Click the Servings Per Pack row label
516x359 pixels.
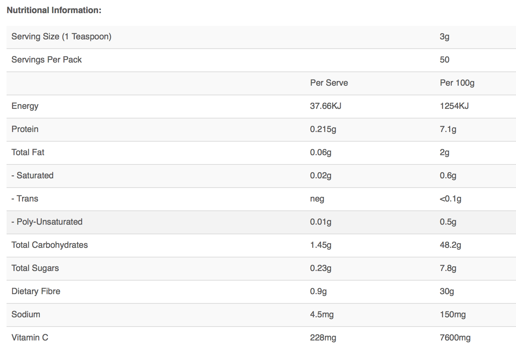pos(47,60)
